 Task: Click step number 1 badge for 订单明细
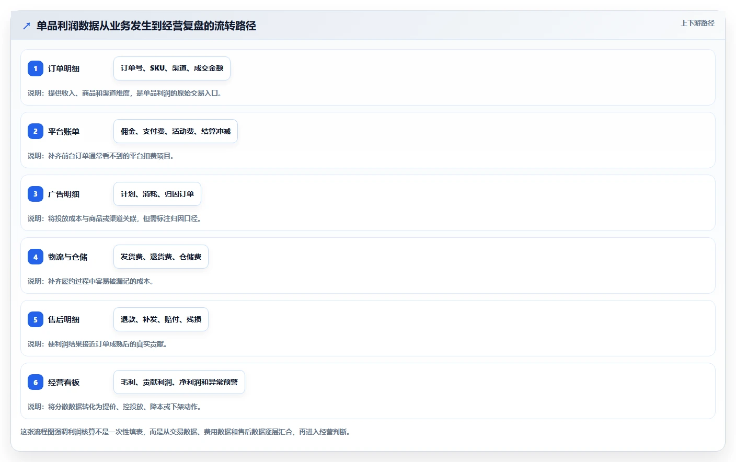(x=36, y=68)
